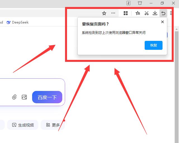Close the 要恢复页面吗 popup
This screenshot has height=143, width=179.
[163, 22]
